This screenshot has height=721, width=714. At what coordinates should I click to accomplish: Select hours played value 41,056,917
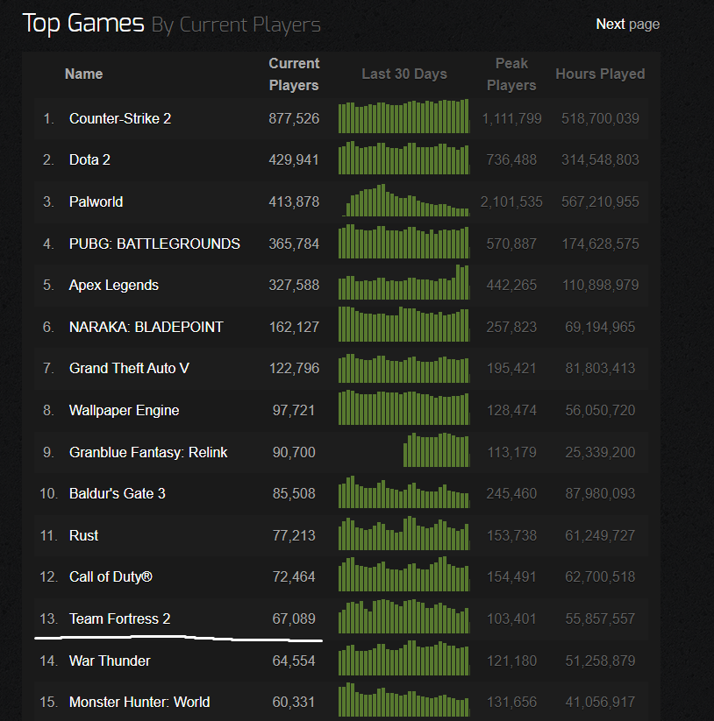point(600,702)
